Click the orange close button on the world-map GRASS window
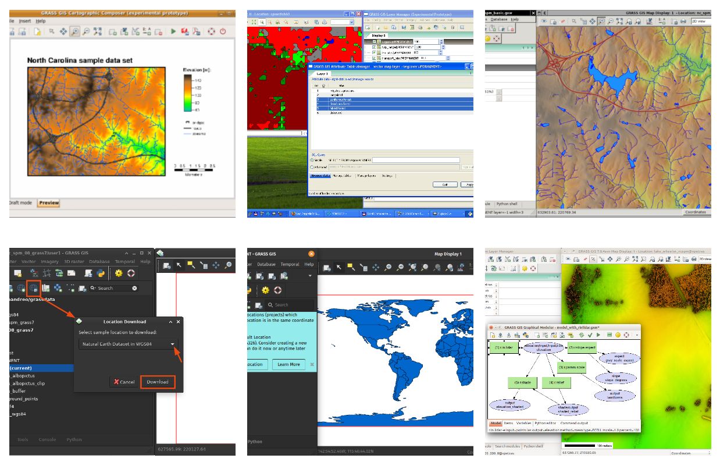The width and height of the screenshot is (720, 469). [x=311, y=254]
